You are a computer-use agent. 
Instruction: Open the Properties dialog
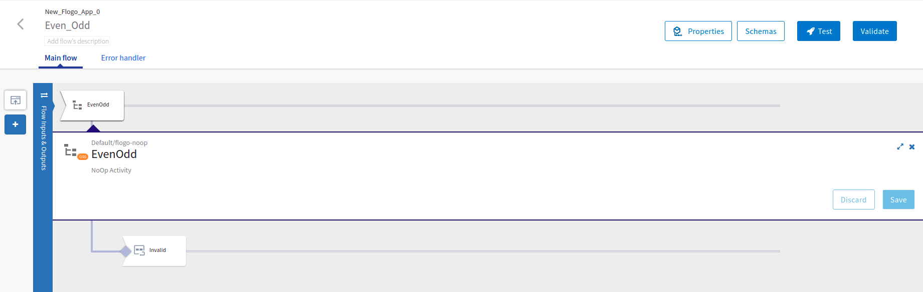click(698, 31)
